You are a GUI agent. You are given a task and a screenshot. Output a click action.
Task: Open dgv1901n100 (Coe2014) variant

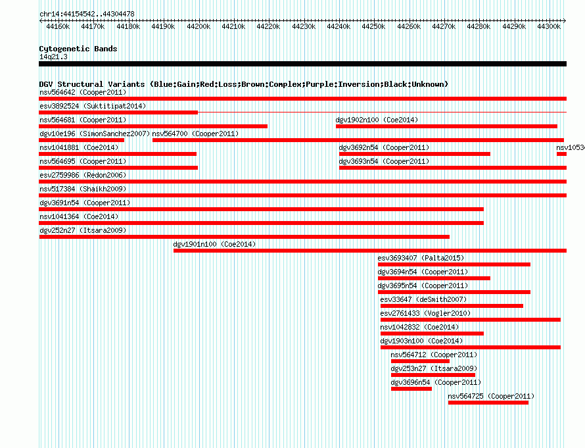coord(214,244)
